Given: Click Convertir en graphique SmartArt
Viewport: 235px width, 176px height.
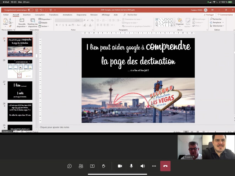Looking at the screenshot, I should point(137,26).
